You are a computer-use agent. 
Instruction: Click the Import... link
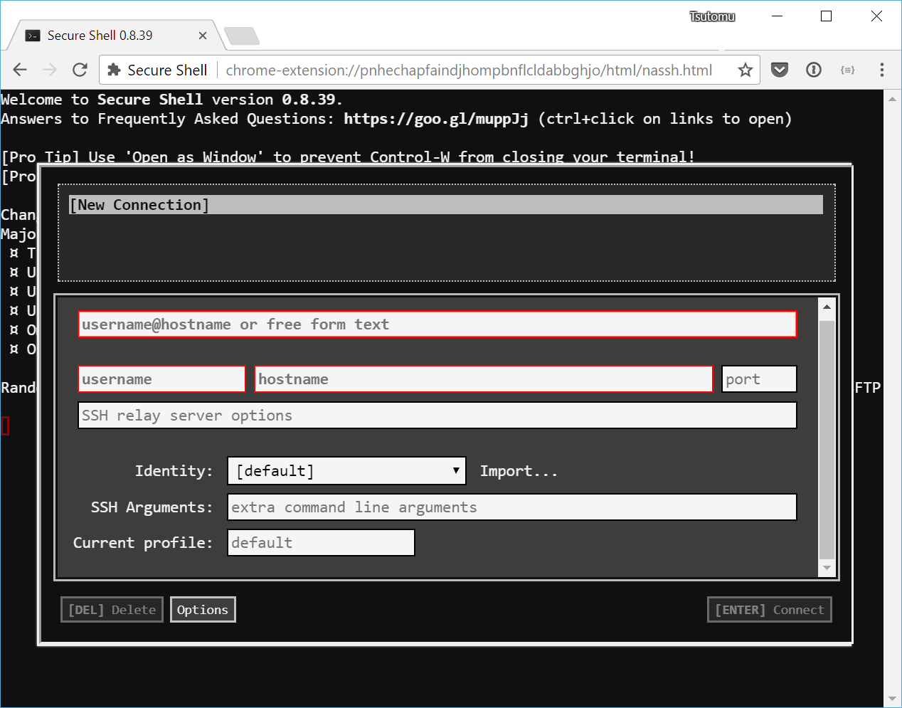519,471
